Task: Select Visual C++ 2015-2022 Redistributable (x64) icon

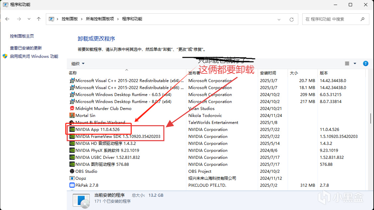Action: (x=72, y=81)
